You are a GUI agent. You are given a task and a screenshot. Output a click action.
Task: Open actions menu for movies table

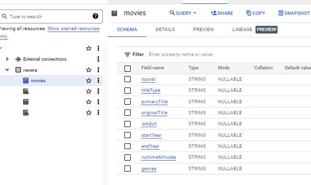tap(98, 80)
